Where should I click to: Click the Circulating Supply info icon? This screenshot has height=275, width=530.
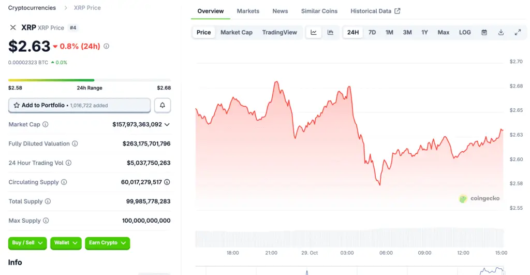(x=64, y=182)
